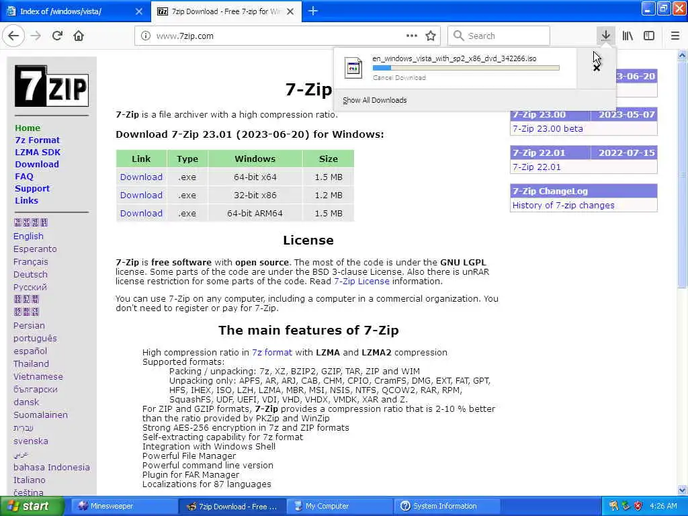
Task: Click the ISO file icon in downloads
Action: click(353, 68)
